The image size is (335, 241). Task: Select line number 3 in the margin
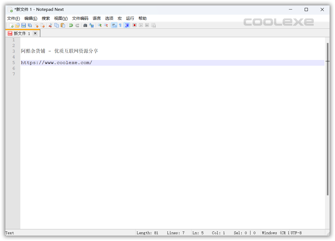14,51
